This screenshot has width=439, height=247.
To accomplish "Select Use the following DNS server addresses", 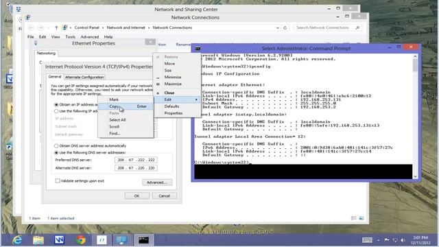I will coord(56,152).
